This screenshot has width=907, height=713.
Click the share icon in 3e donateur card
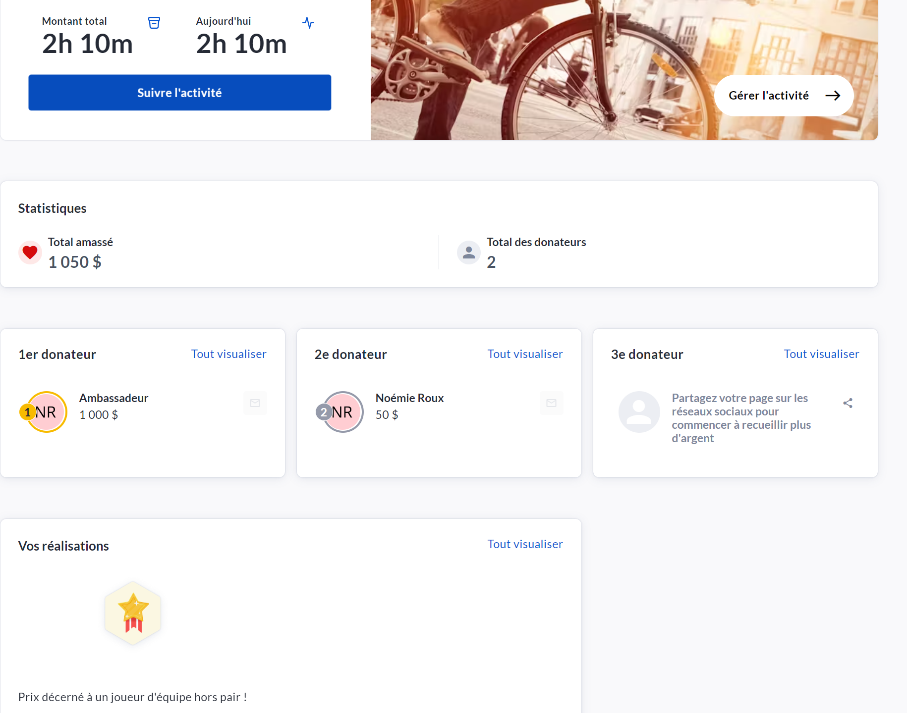pos(848,403)
